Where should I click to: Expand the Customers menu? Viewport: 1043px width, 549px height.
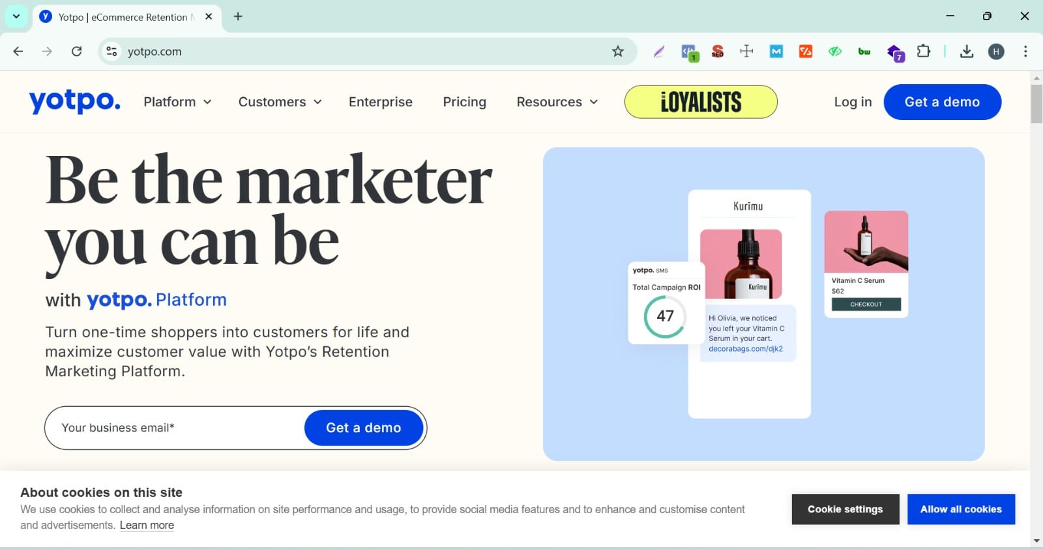coord(280,102)
